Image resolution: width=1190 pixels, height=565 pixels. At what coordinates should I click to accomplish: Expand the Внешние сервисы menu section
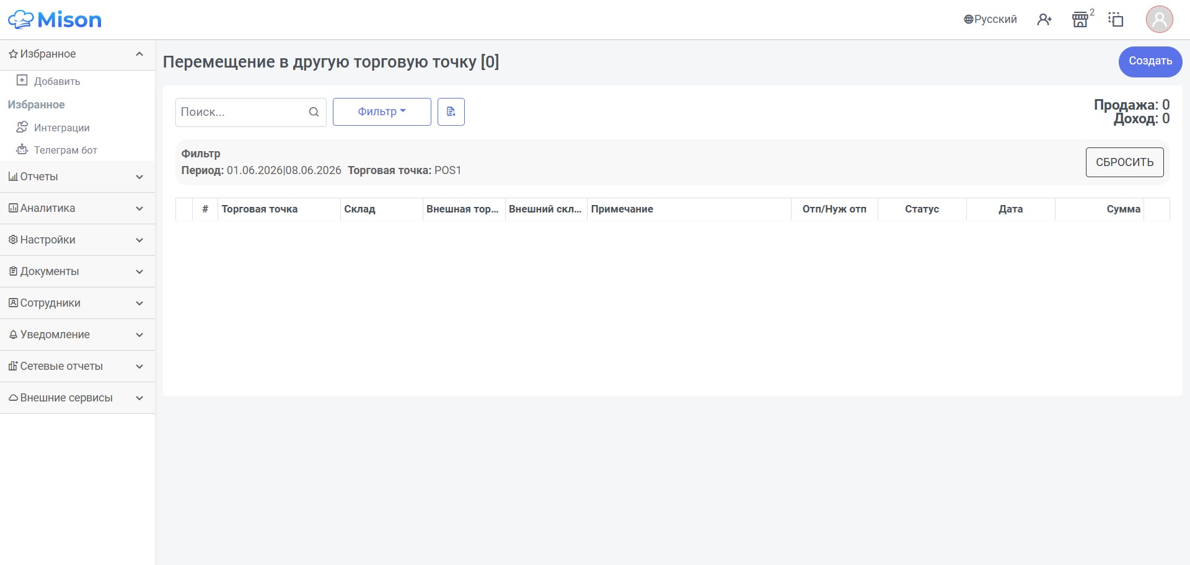(x=77, y=398)
